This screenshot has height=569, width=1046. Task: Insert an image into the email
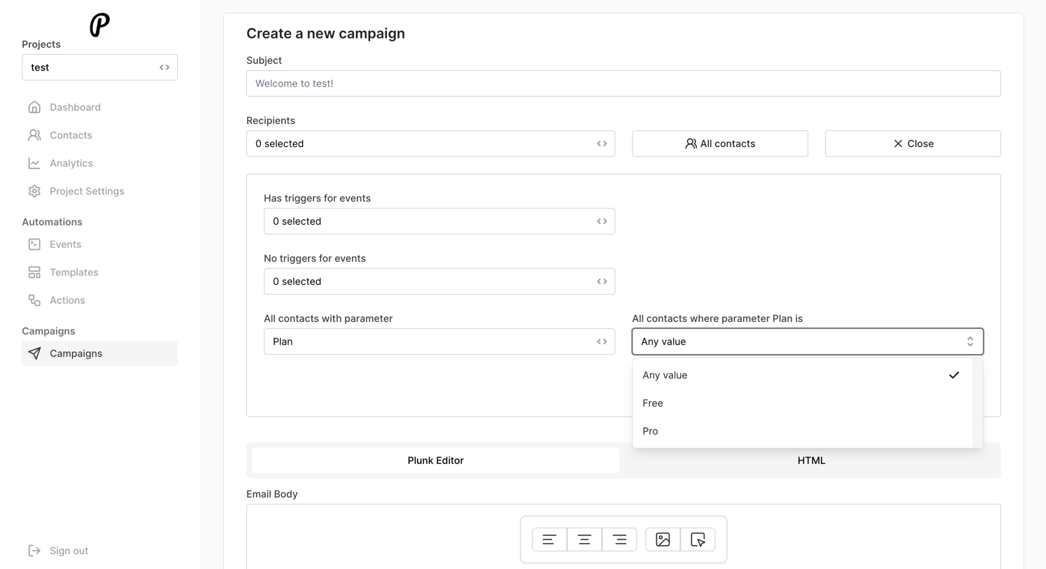pyautogui.click(x=663, y=540)
